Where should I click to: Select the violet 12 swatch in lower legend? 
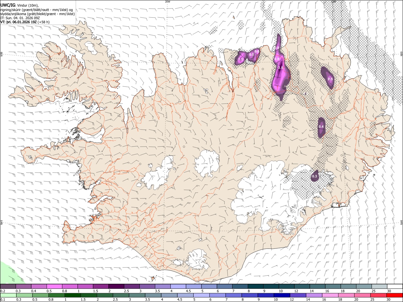click(298, 295)
